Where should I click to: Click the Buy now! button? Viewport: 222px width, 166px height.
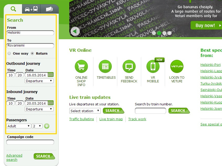pyautogui.click(x=206, y=25)
